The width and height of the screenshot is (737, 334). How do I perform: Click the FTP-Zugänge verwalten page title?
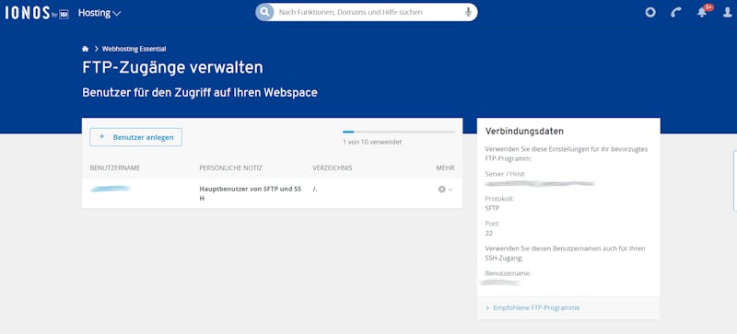pos(172,68)
